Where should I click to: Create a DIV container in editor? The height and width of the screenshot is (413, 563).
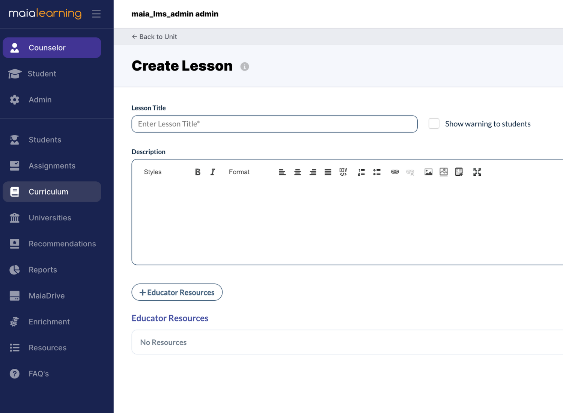343,172
